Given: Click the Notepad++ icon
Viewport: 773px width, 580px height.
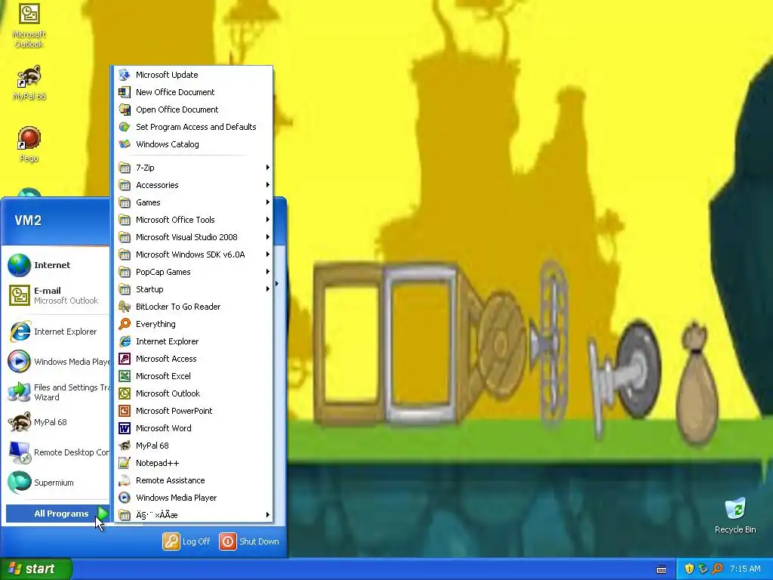Looking at the screenshot, I should tap(125, 463).
